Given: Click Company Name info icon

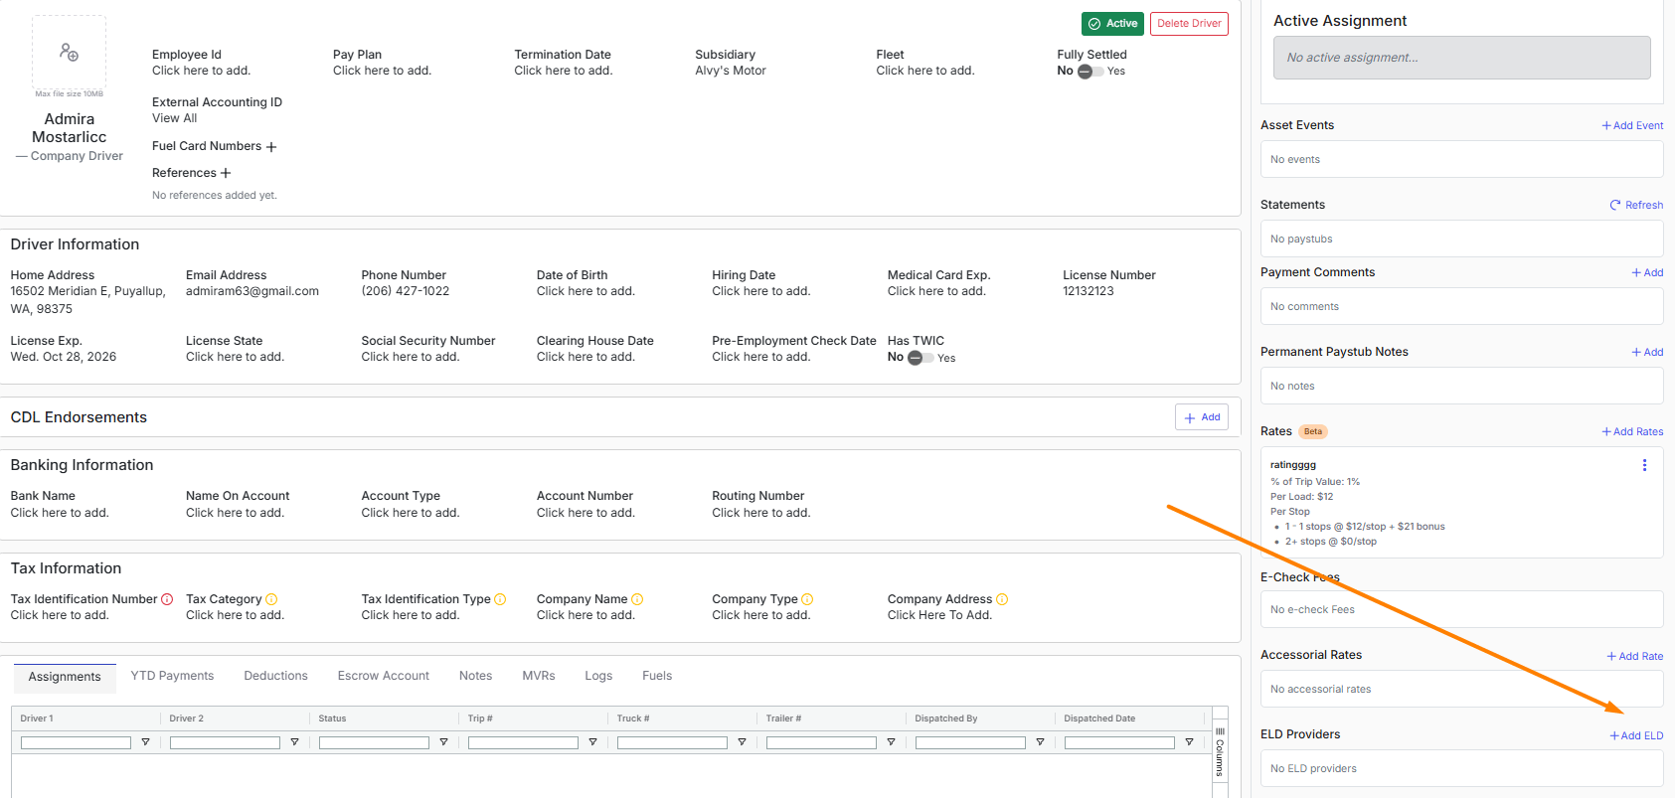Looking at the screenshot, I should pyautogui.click(x=637, y=599).
